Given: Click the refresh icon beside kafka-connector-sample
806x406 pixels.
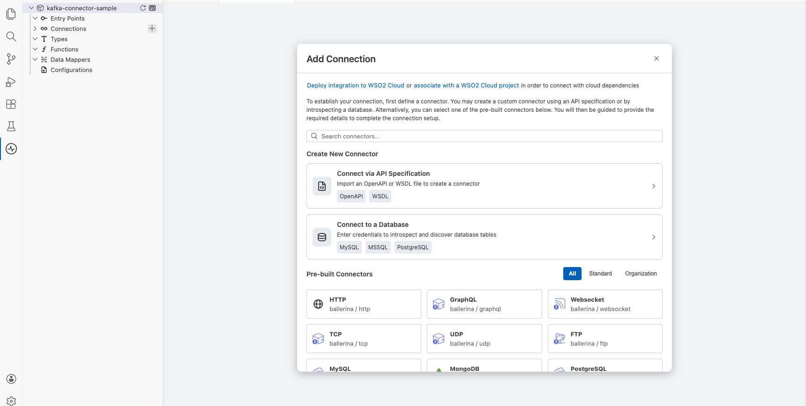Looking at the screenshot, I should 143,8.
